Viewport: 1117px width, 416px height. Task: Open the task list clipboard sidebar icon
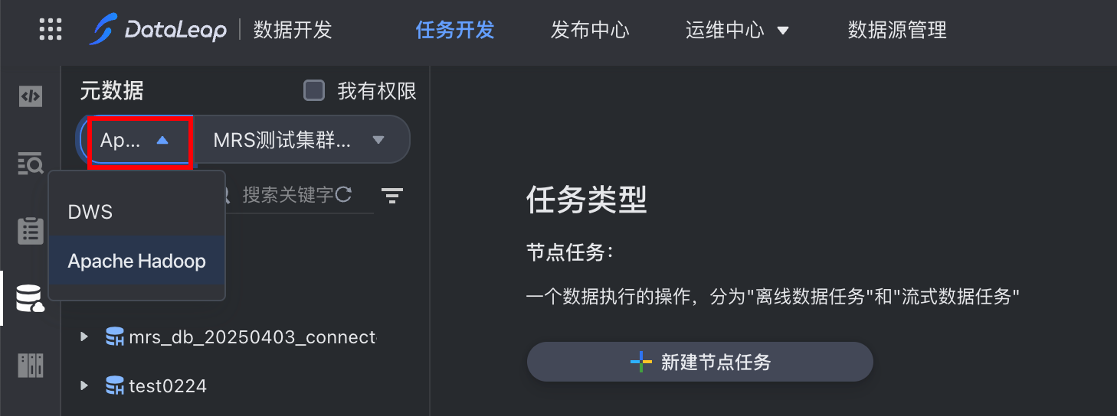(x=31, y=230)
